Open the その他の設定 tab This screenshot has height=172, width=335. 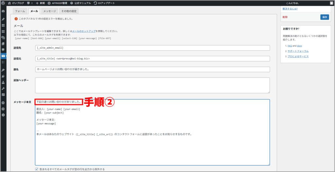click(x=69, y=11)
